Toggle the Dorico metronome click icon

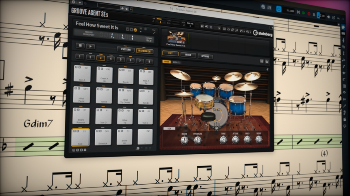point(314,15)
